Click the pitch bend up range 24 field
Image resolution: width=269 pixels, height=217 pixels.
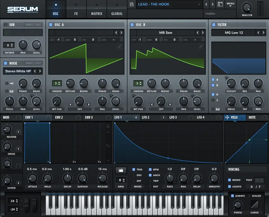[x=14, y=201]
